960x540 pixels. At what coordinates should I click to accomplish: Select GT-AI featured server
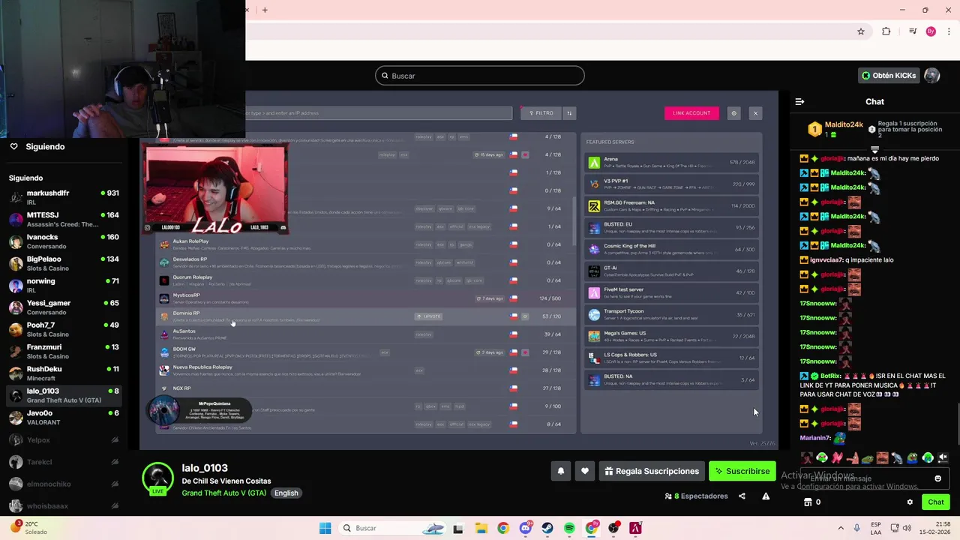[x=671, y=271]
